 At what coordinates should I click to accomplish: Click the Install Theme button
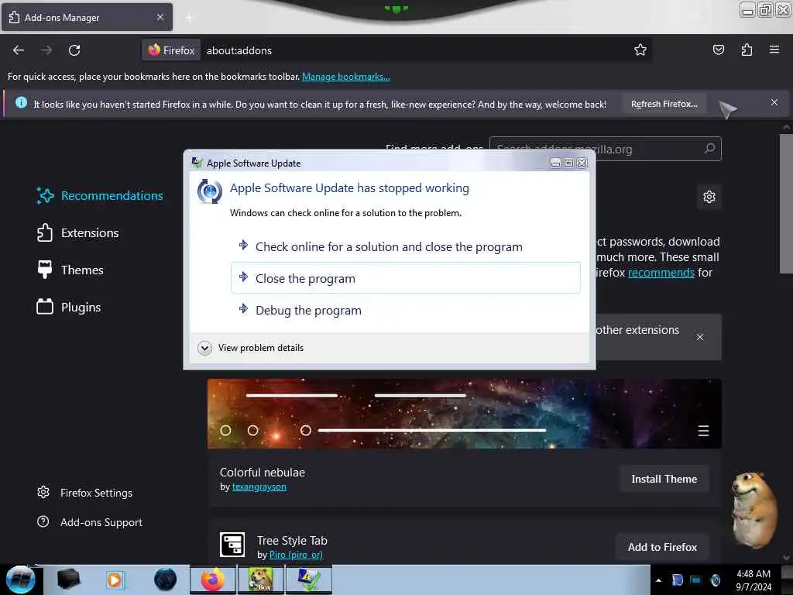click(x=664, y=479)
